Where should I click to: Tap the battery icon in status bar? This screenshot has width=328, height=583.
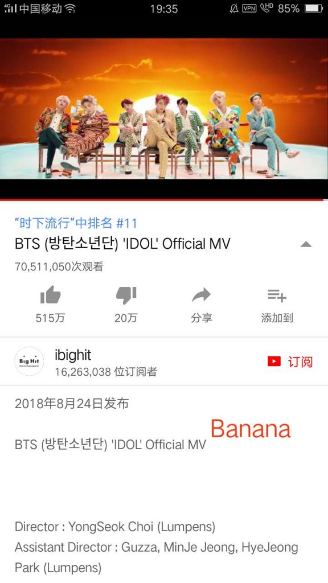[314, 9]
